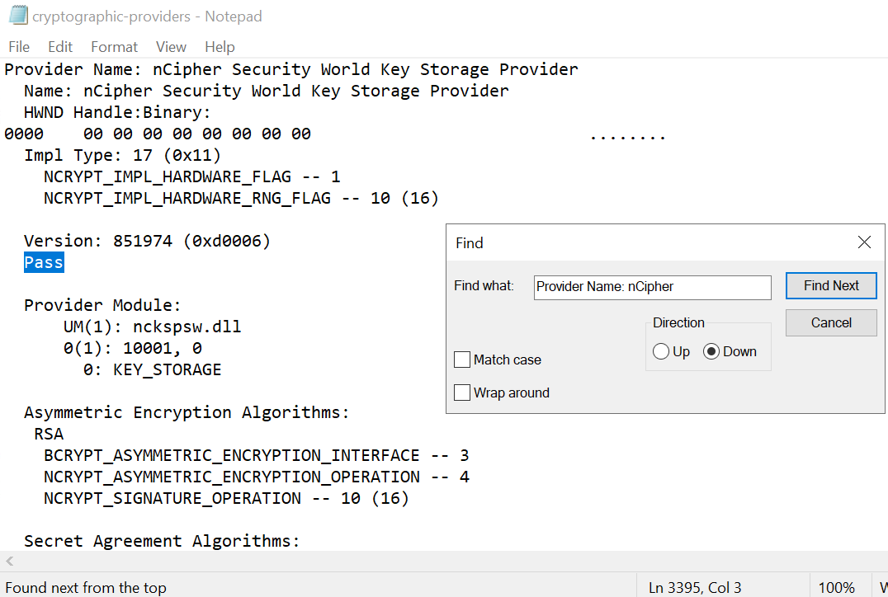The width and height of the screenshot is (888, 597).
Task: Click the Find dialog title bar
Action: [x=651, y=242]
